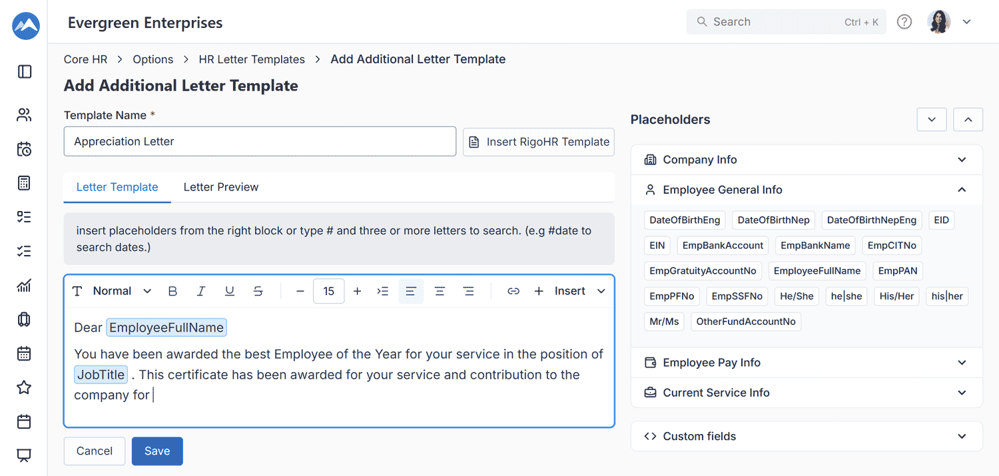Insert a link using the link icon
The height and width of the screenshot is (476, 999).
point(513,291)
